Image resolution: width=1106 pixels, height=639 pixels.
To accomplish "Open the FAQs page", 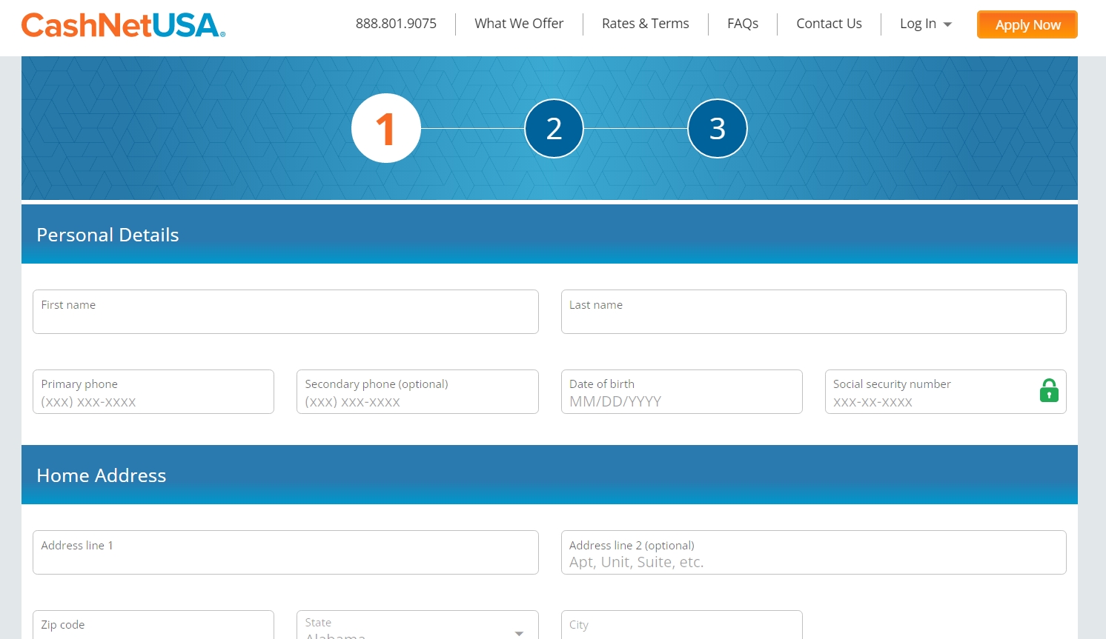I will click(743, 23).
